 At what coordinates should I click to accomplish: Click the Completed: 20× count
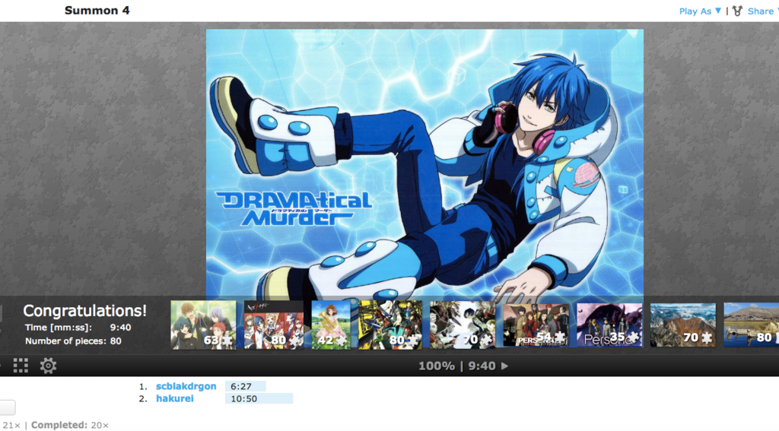tap(69, 425)
